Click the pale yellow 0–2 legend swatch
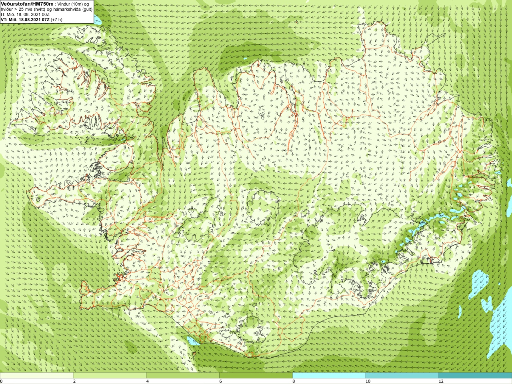The height and width of the screenshot is (384, 512). 37,376
